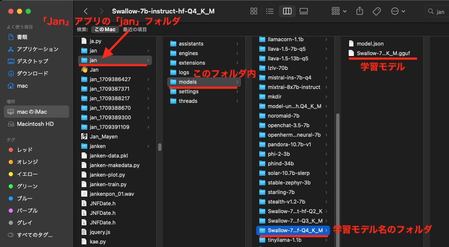Click the search field containing jan
This screenshot has height=247, width=449.
[437, 11]
